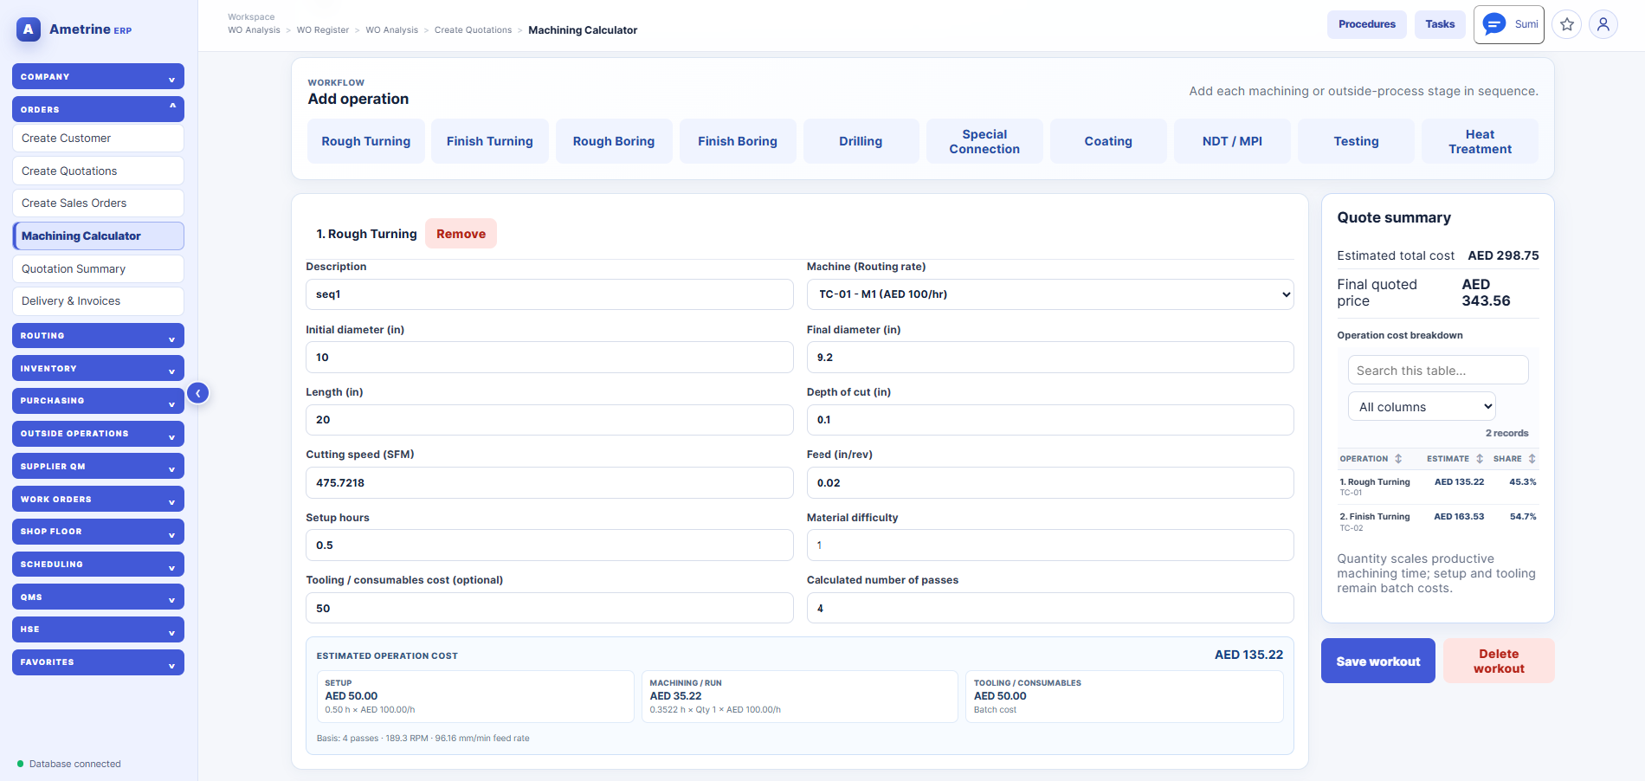Open the Tasks panel

pyautogui.click(x=1440, y=24)
